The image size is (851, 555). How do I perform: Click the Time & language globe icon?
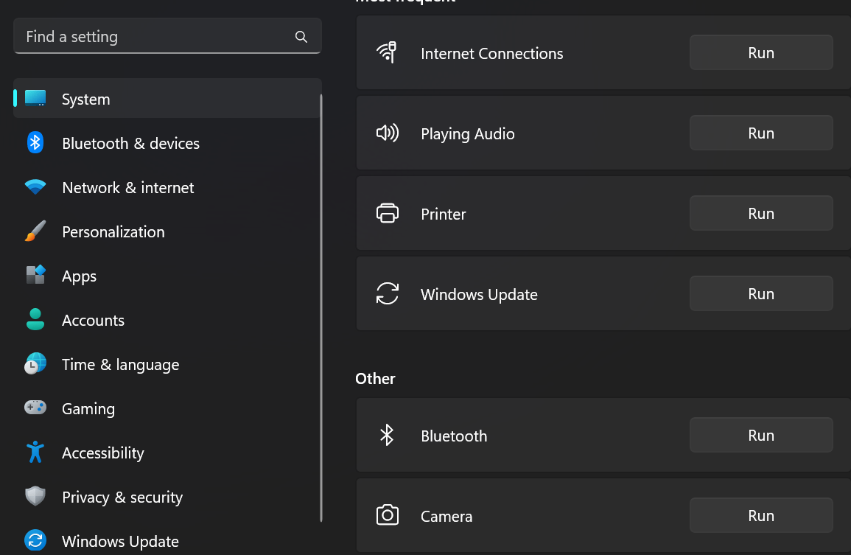(35, 364)
